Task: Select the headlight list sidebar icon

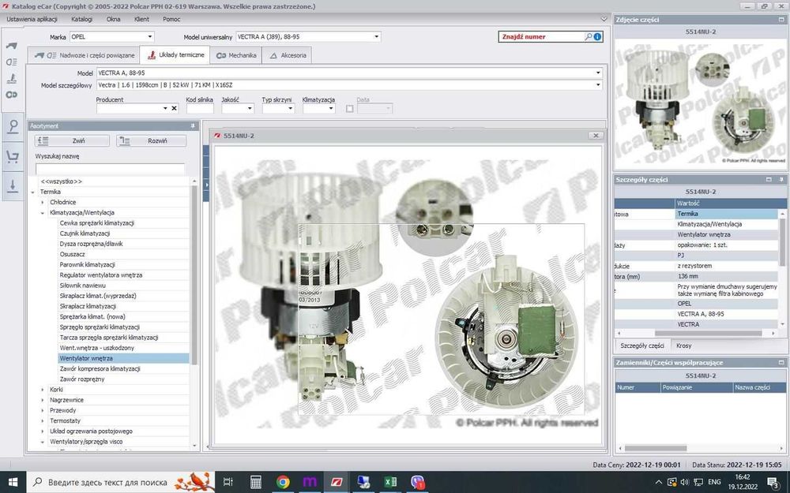Action: [12, 62]
